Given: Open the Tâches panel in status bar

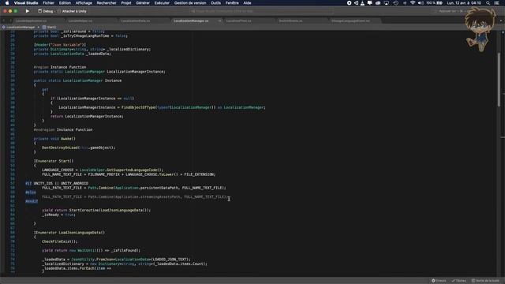Looking at the screenshot, I should click(x=459, y=281).
